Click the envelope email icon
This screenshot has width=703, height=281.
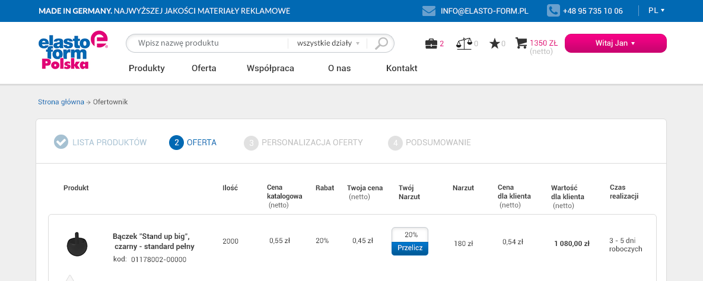(x=429, y=11)
